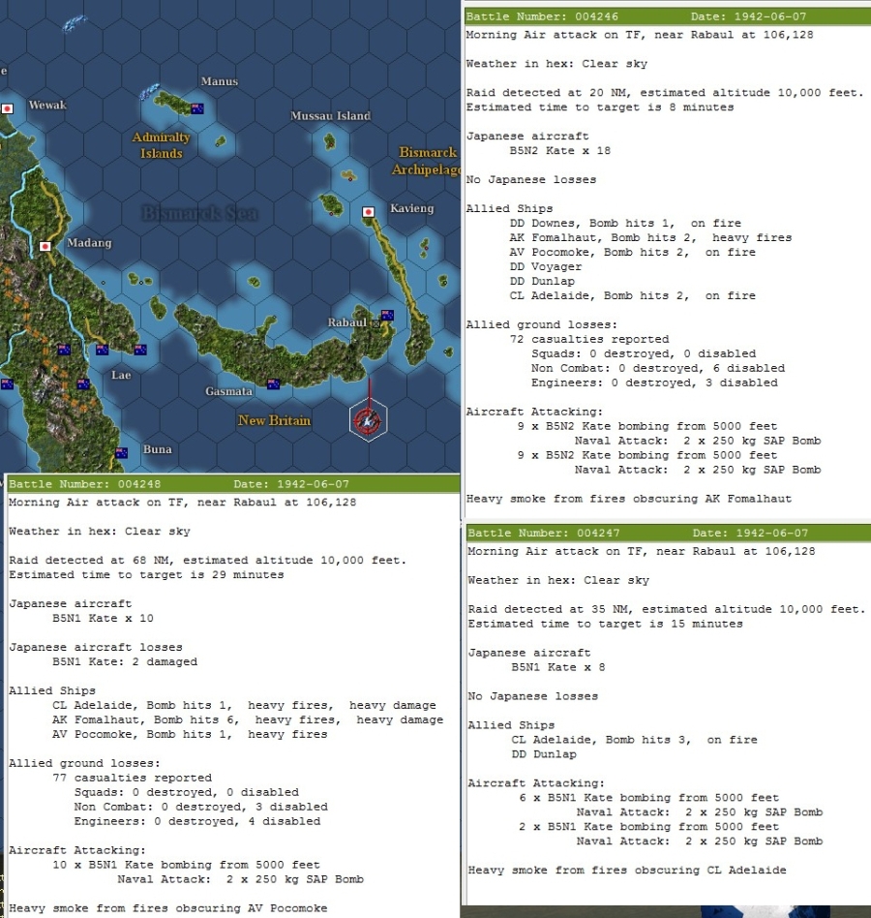The width and height of the screenshot is (871, 918).
Task: Click the Mussau Island label
Action: click(x=331, y=116)
